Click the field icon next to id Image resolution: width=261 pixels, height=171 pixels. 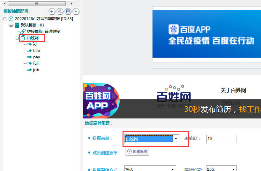tap(29, 44)
